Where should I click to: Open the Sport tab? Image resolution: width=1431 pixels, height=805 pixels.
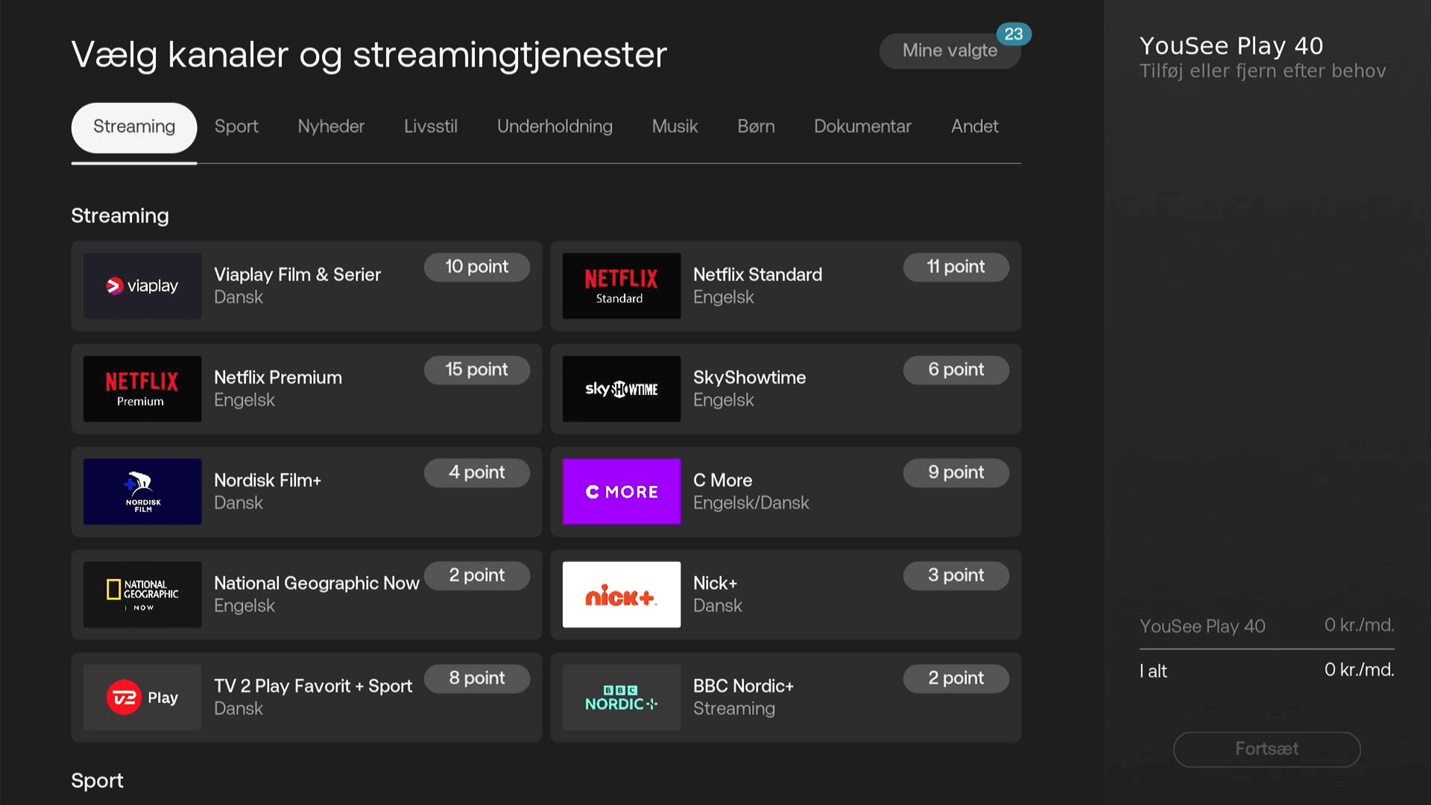236,127
